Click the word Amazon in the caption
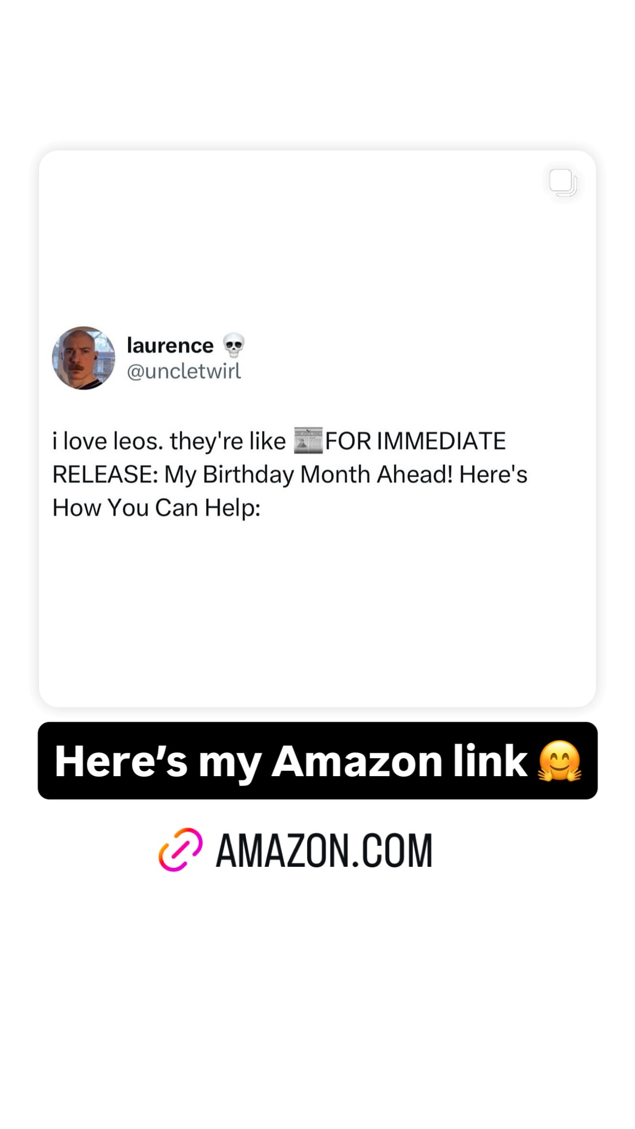 [x=357, y=761]
